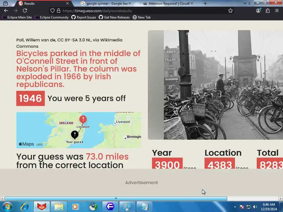Show hidden system tray icons
This screenshot has height=212, width=283.
pyautogui.click(x=235, y=207)
